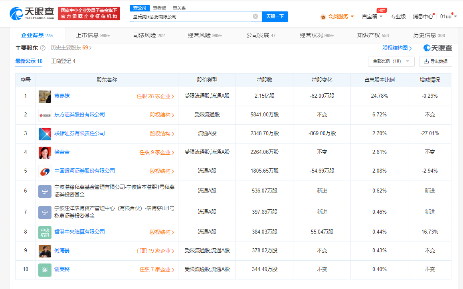Image resolution: width=463 pixels, height=289 pixels.
Task: Click the 香港中央结算 logo icon
Action: point(45,232)
